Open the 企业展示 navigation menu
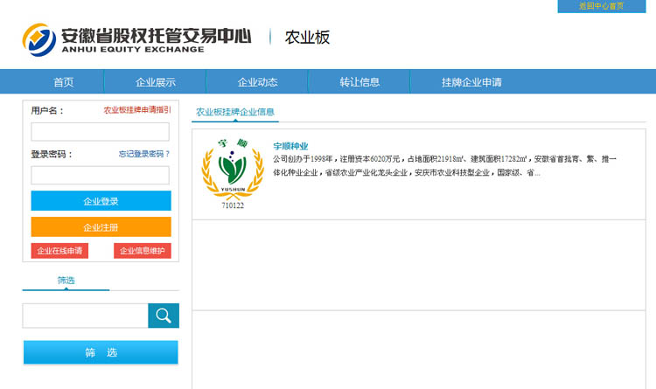656x389 pixels. [x=155, y=82]
